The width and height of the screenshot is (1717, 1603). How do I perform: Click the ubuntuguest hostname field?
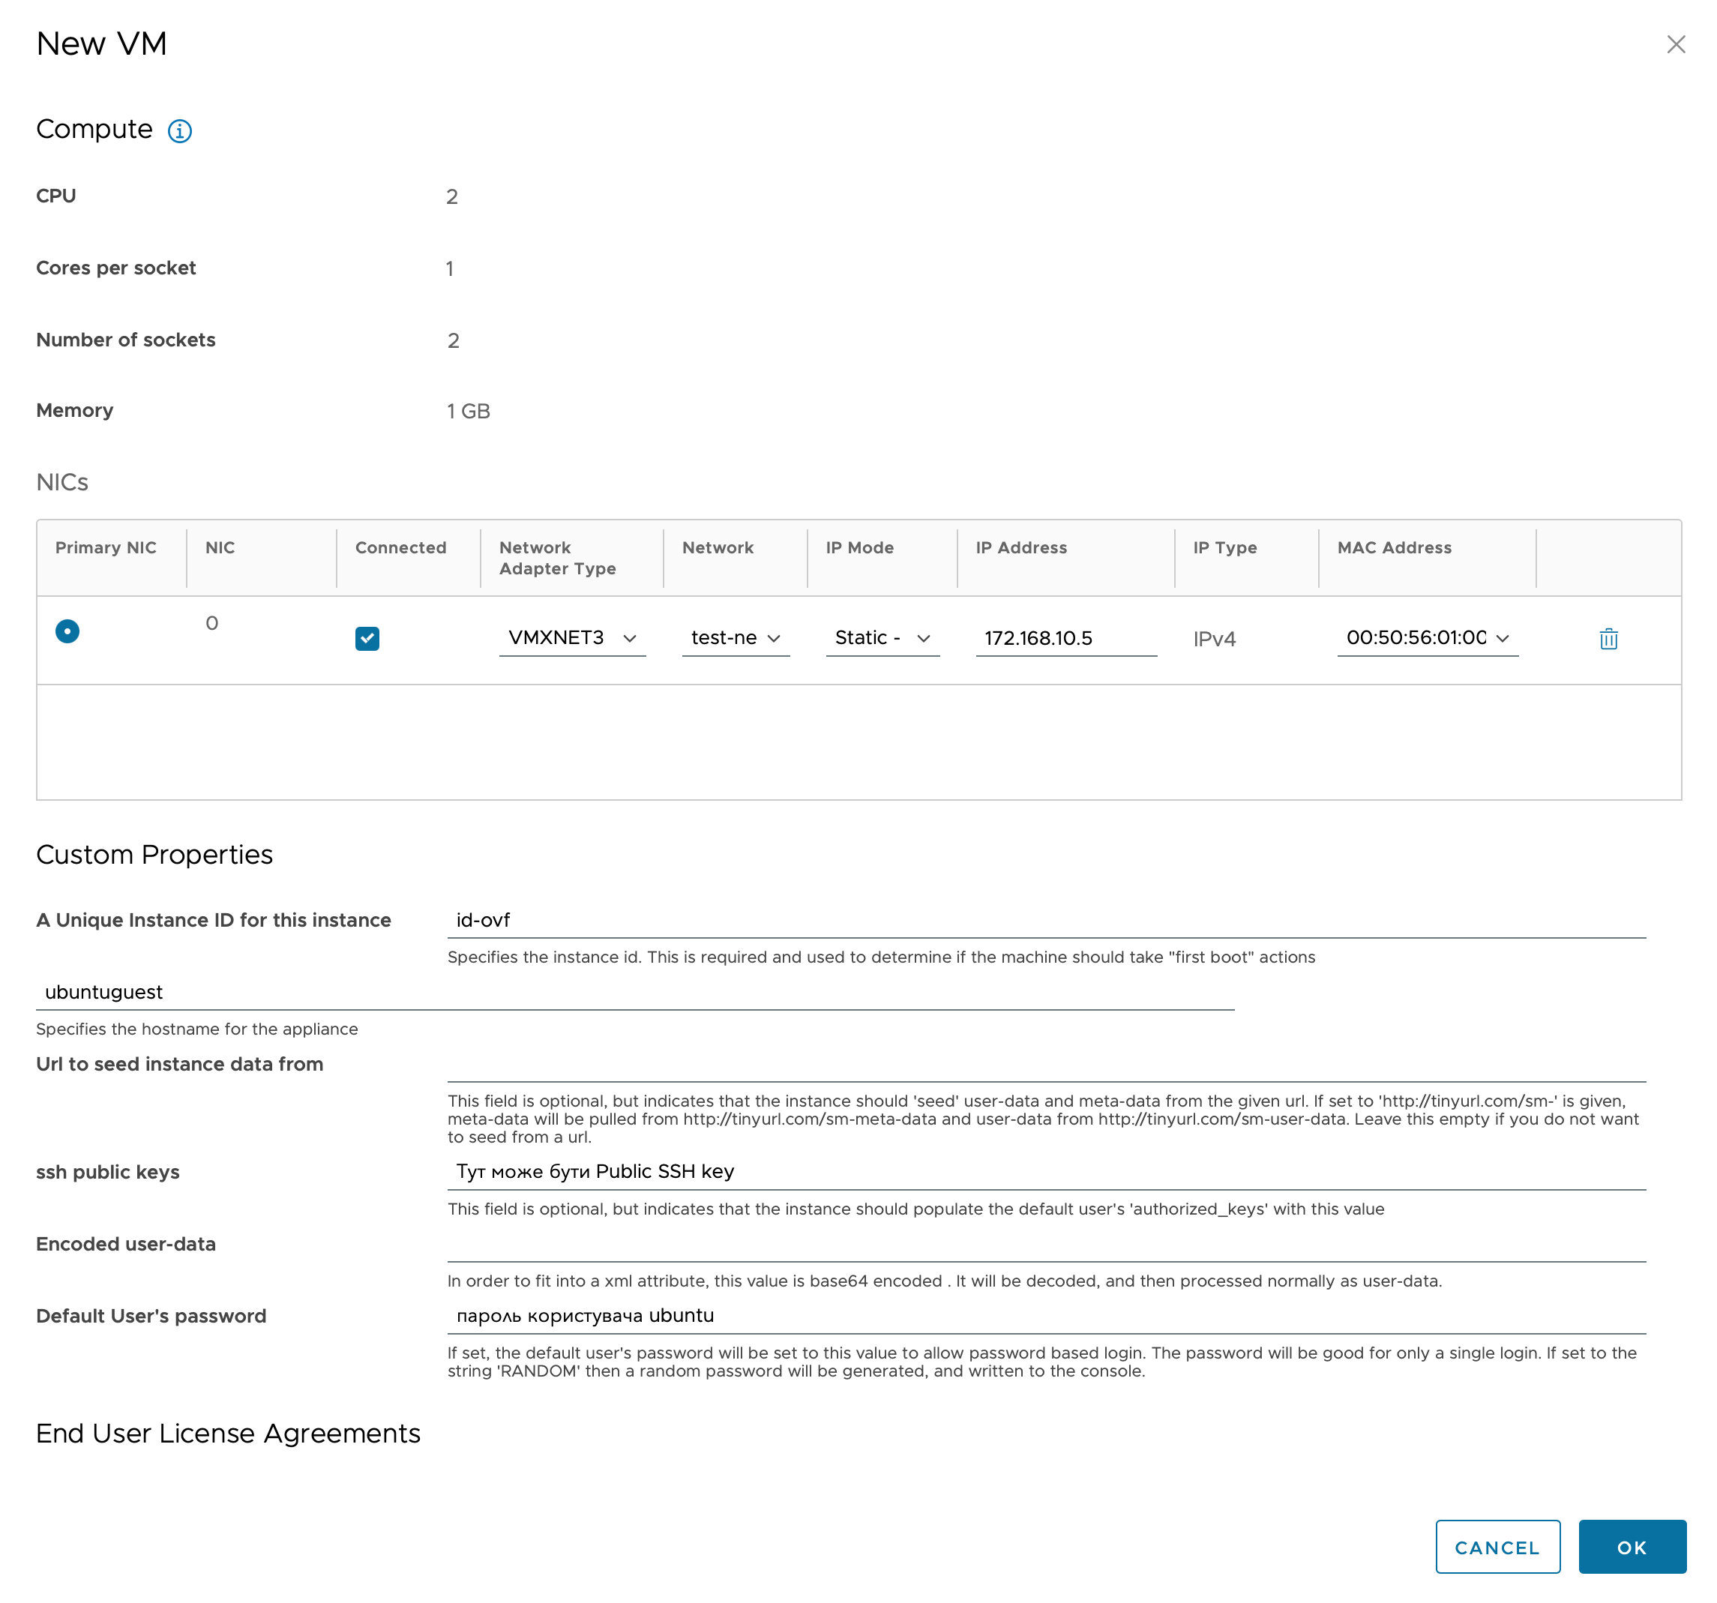[635, 991]
